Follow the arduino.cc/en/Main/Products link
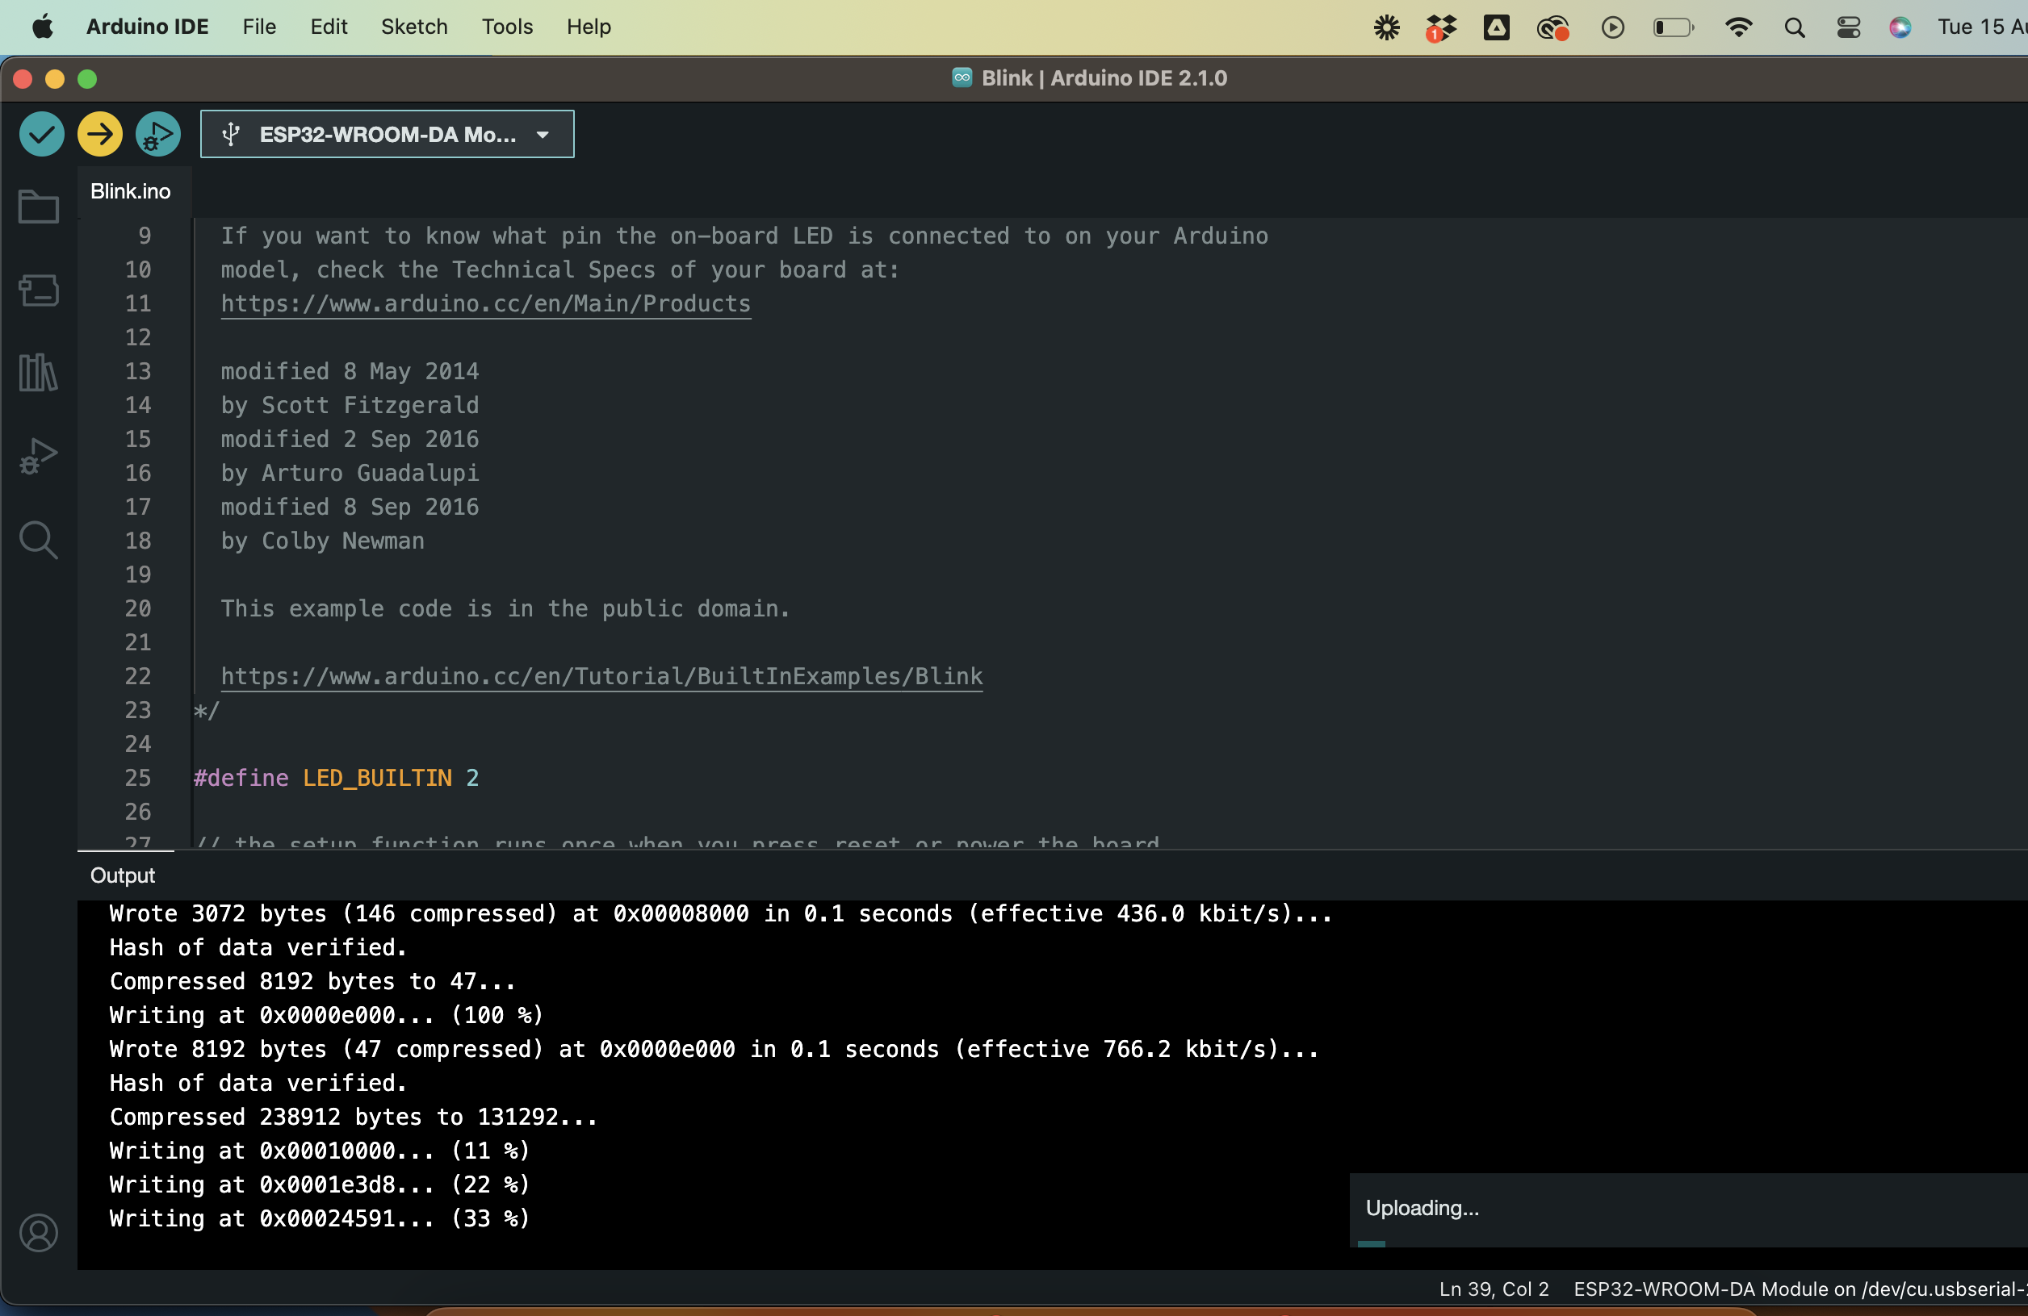This screenshot has width=2028, height=1316. click(486, 304)
